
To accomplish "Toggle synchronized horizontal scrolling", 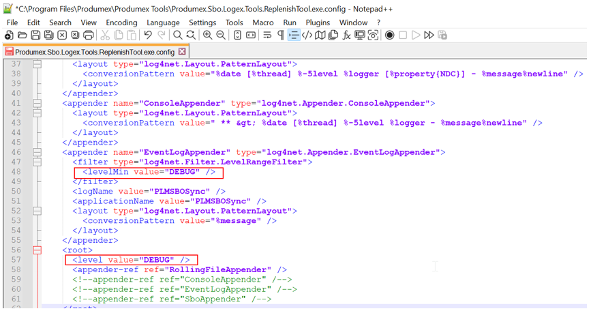I will tap(251, 35).
